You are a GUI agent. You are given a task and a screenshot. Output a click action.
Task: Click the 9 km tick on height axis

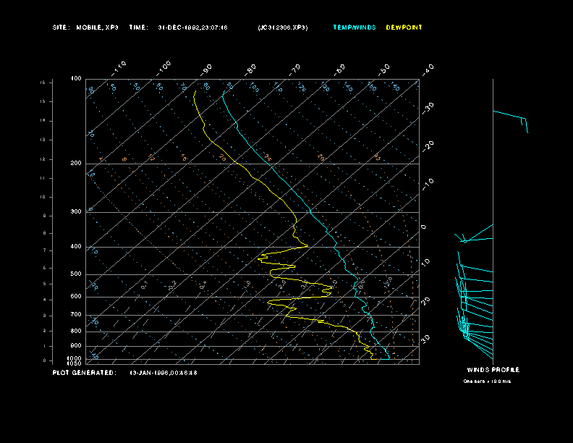pos(44,216)
